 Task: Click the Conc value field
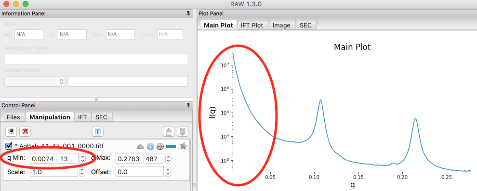pyautogui.click(x=170, y=35)
